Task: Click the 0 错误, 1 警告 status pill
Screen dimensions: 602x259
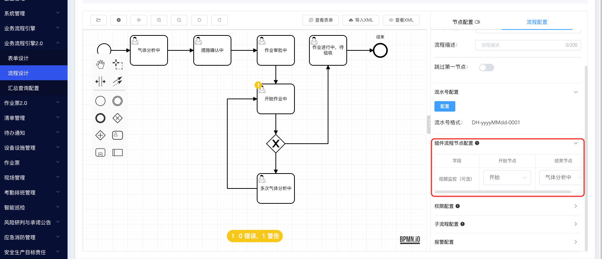Action: tap(255, 236)
